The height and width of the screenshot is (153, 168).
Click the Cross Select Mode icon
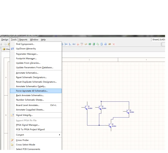(12, 145)
